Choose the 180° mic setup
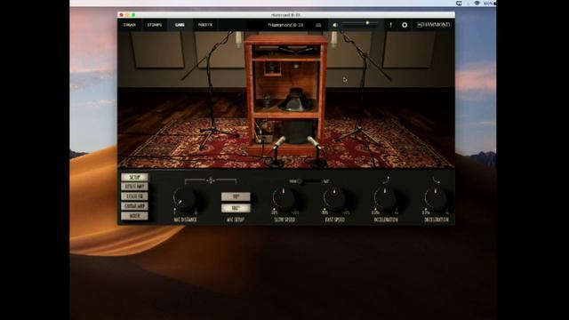The width and height of the screenshot is (569, 320). point(236,208)
